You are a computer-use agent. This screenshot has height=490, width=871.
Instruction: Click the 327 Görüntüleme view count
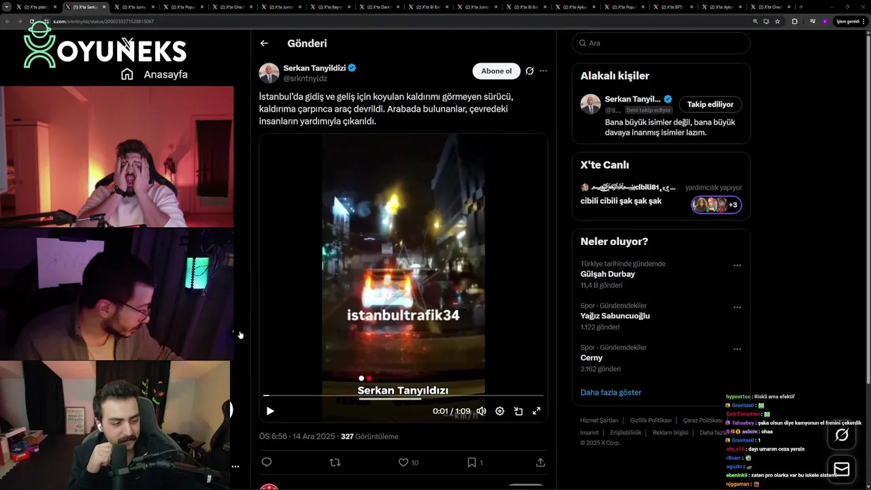coord(369,436)
